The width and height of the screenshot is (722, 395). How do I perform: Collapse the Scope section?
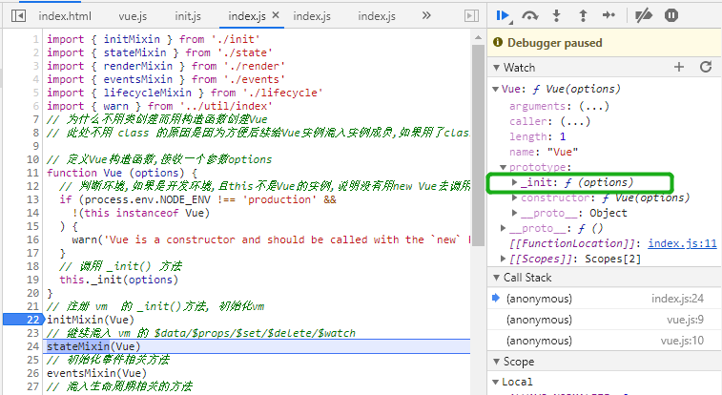pyautogui.click(x=496, y=362)
